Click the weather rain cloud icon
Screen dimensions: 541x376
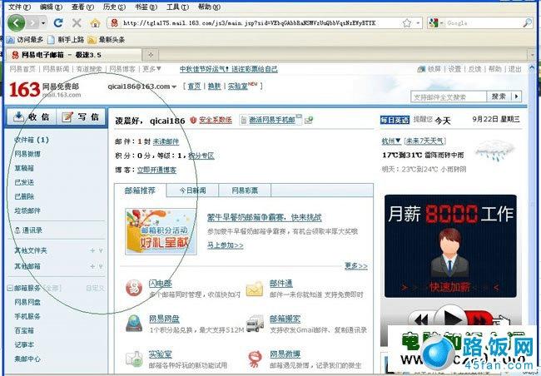494,151
